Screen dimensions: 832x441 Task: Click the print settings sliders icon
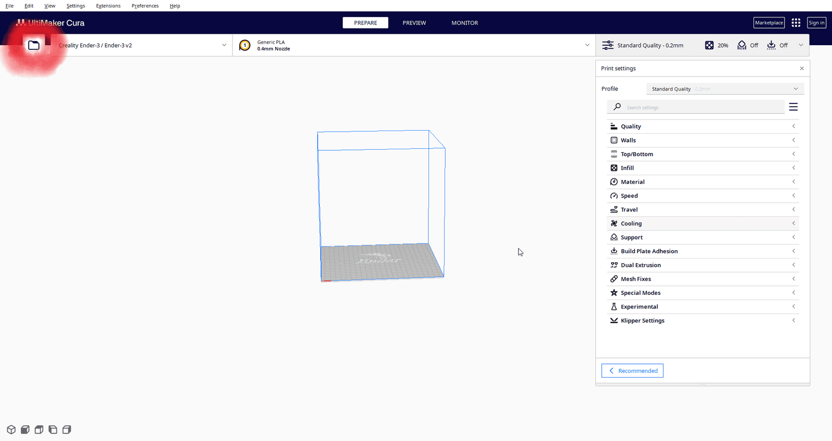pyautogui.click(x=607, y=45)
